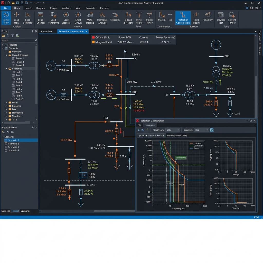Expand the Fuses folder
Viewport: 263px width, 263px height.
point(6,102)
